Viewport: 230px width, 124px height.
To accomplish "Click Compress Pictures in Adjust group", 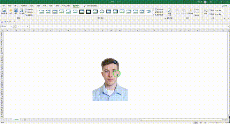I will tap(29, 10).
